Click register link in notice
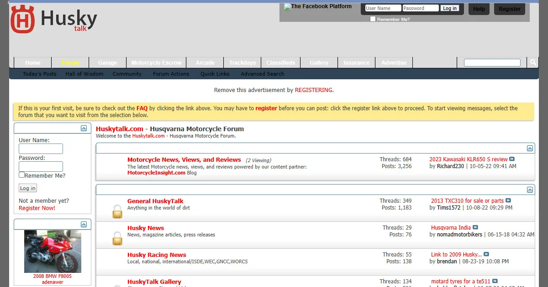The image size is (548, 287). click(266, 108)
